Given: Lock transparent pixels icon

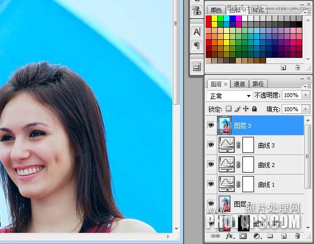Looking at the screenshot, I should 228,109.
